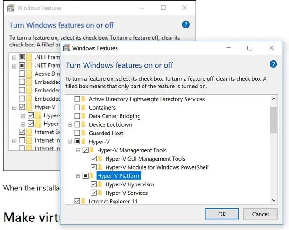289x230 pixels.
Task: Collapse Hyper-V node in background window
Action: [14, 108]
